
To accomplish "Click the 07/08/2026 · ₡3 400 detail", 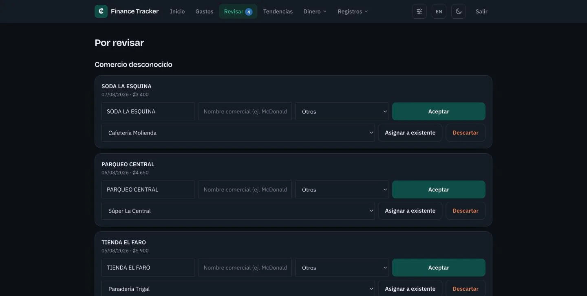I will 125,94.
